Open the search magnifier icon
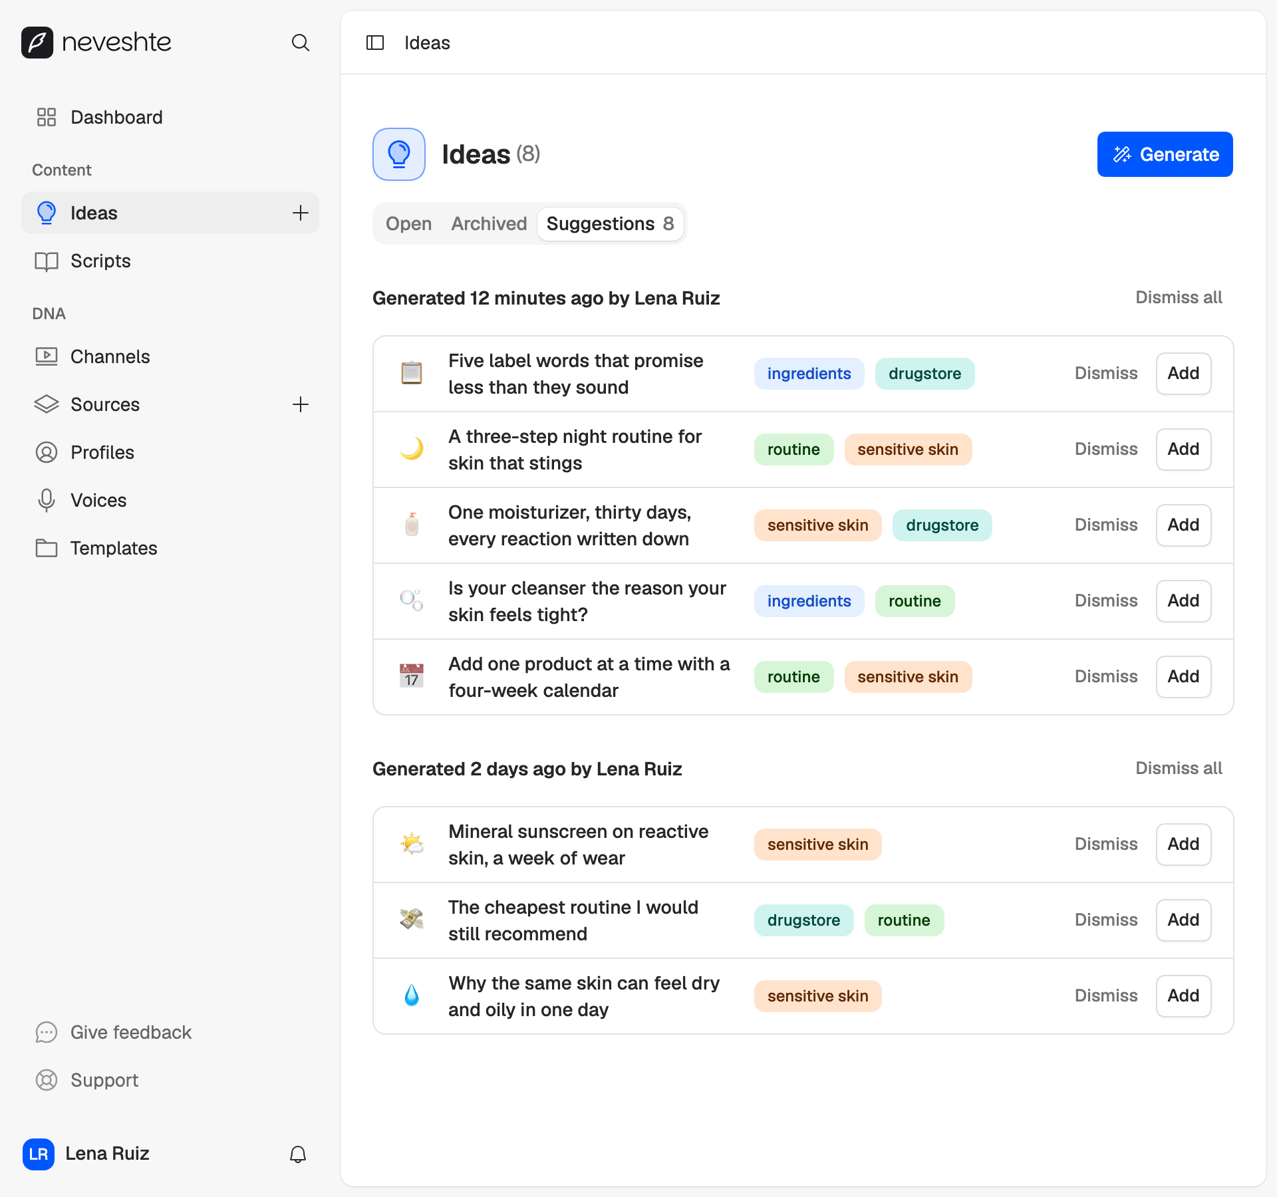Image resolution: width=1277 pixels, height=1197 pixels. click(301, 43)
